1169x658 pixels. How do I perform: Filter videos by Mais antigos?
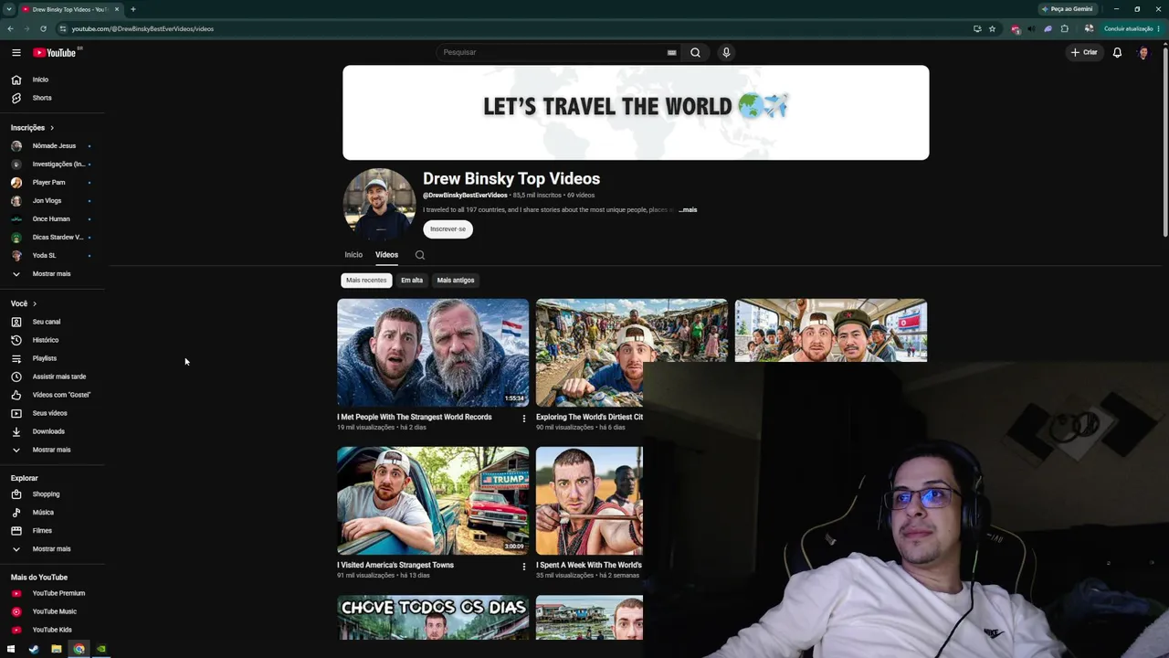(x=456, y=281)
